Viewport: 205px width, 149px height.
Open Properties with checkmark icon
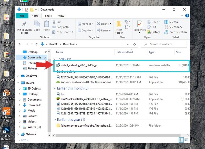tap(140, 24)
